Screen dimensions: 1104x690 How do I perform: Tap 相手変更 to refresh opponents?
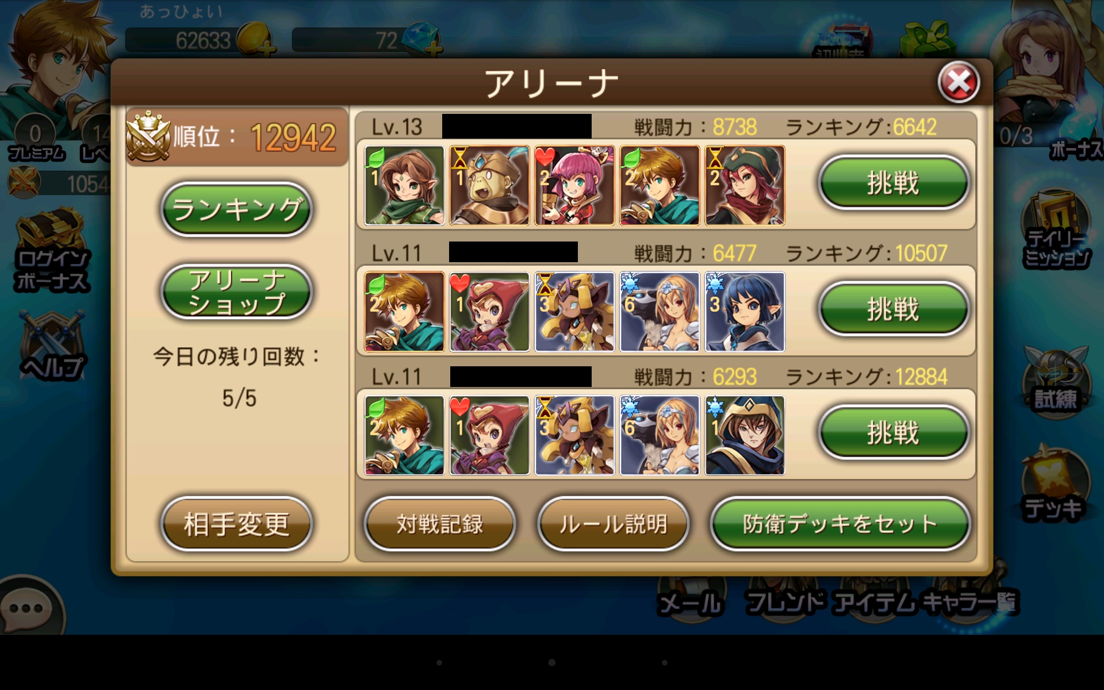[x=236, y=524]
